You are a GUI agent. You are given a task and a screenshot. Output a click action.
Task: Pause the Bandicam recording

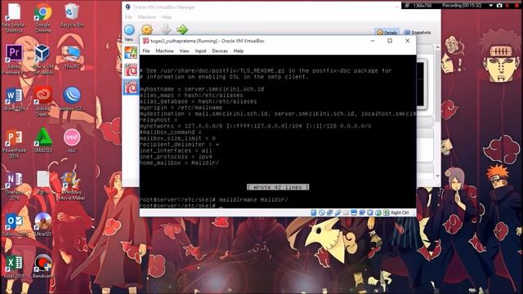click(507, 6)
